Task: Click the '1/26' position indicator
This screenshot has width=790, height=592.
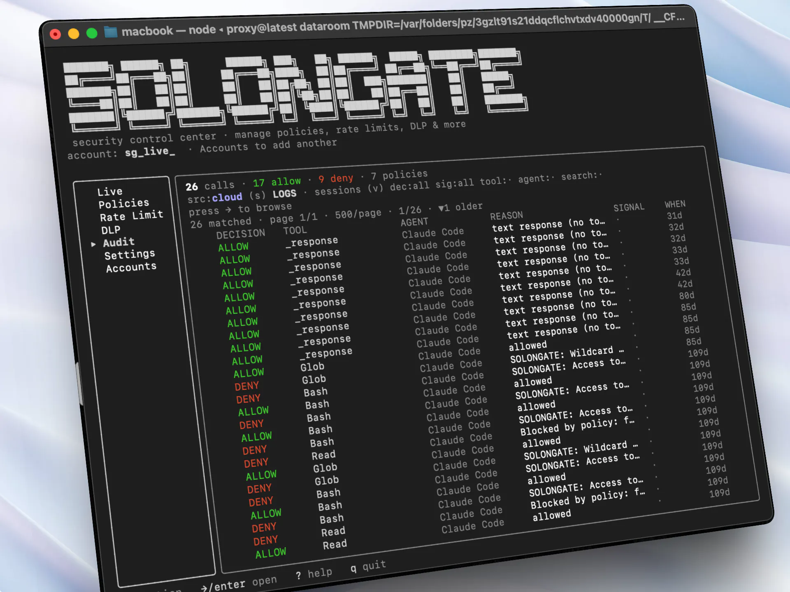Action: click(x=410, y=210)
